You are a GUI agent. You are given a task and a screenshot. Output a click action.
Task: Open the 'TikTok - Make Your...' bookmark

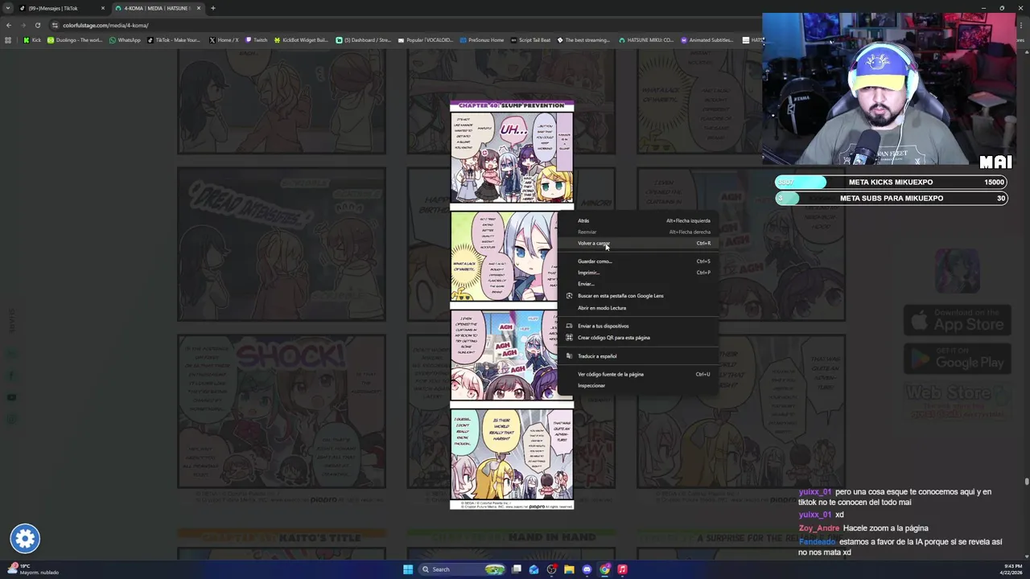point(174,40)
